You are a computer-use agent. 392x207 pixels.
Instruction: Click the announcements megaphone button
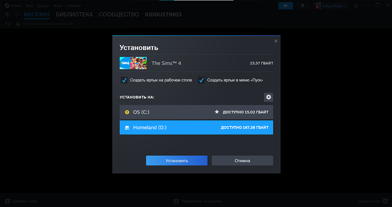(286, 5)
